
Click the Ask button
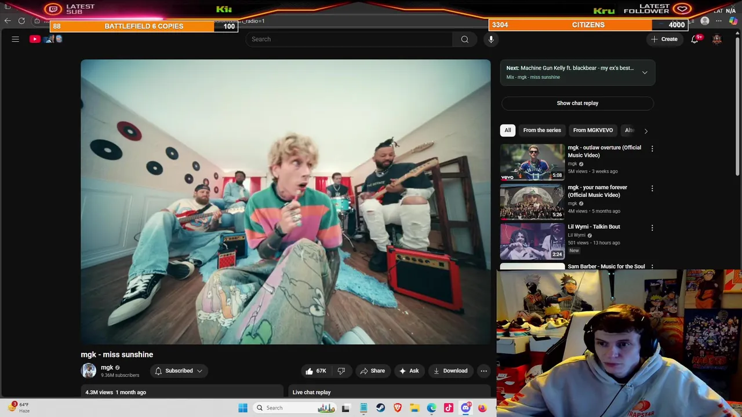tap(409, 371)
